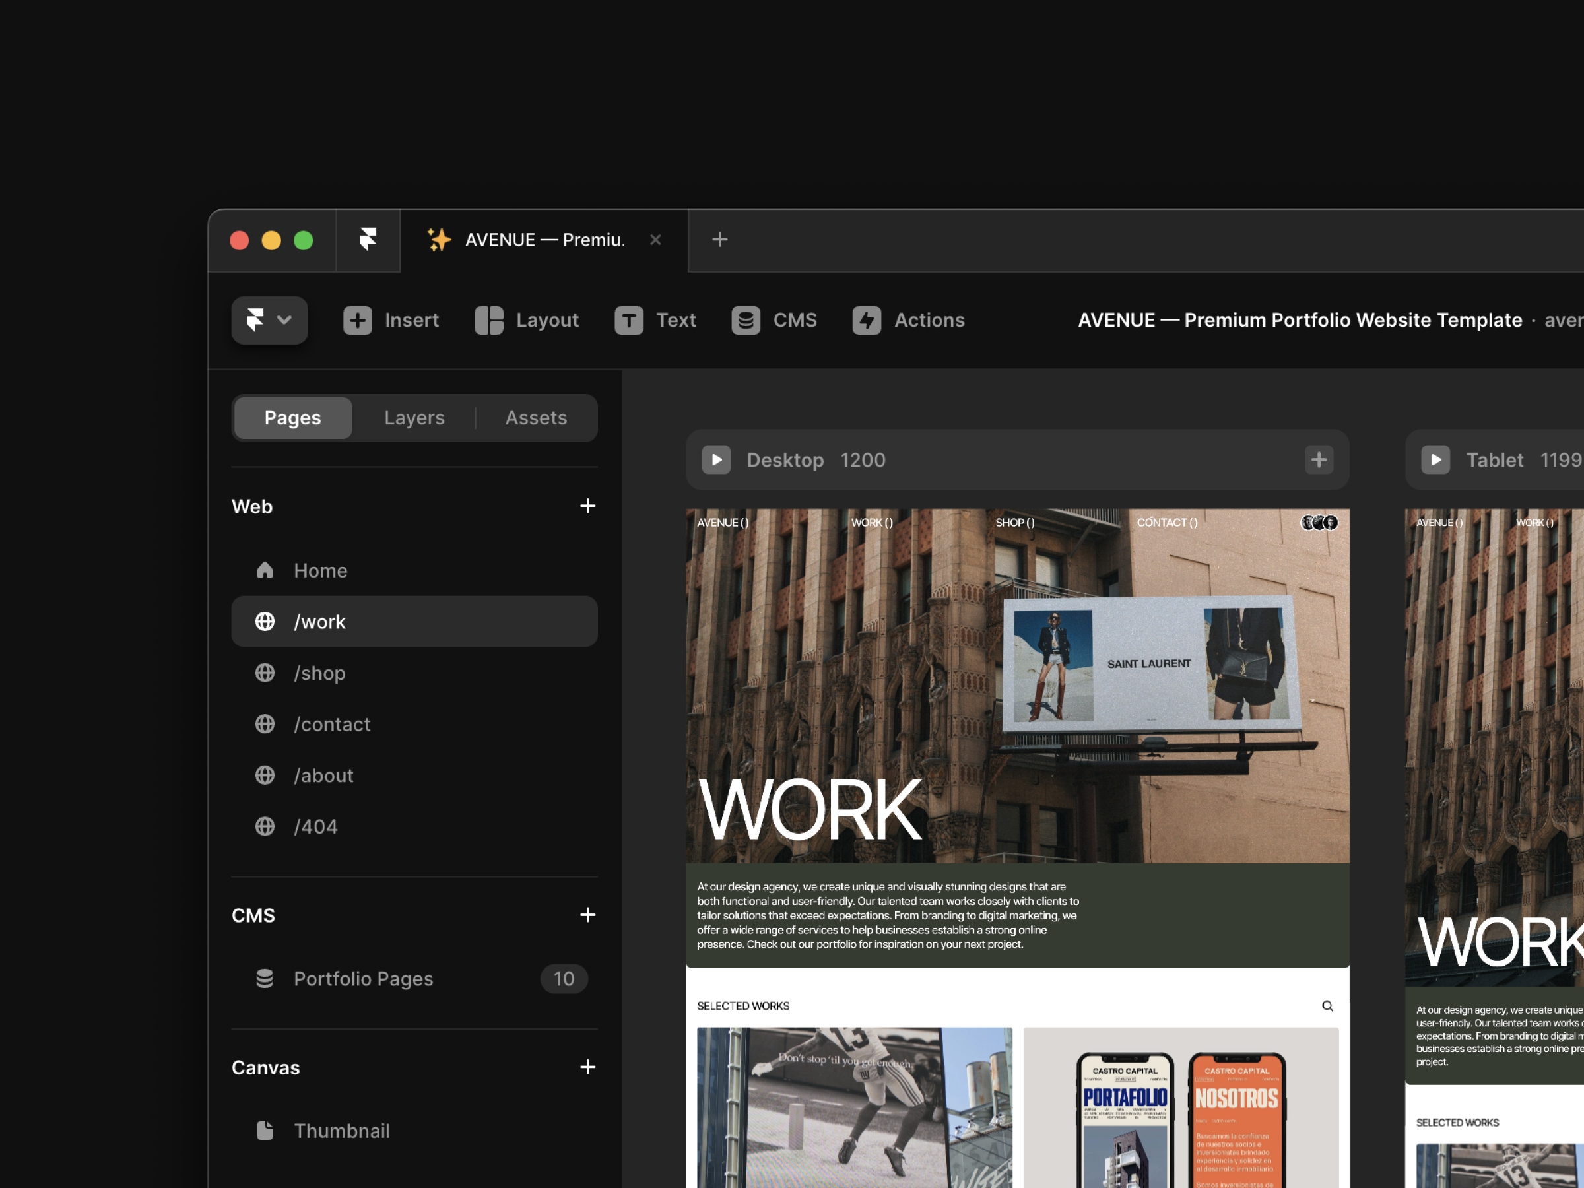Open the Framer logo main menu dropdown

(269, 320)
